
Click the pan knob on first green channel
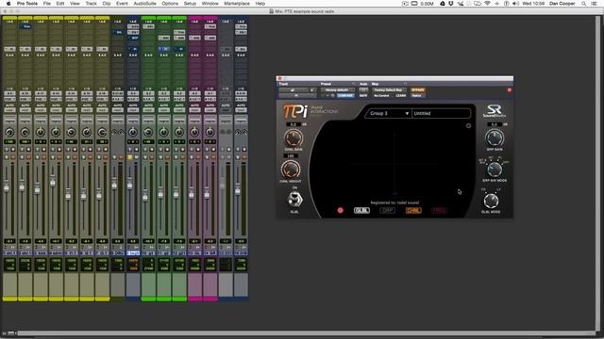click(x=148, y=132)
